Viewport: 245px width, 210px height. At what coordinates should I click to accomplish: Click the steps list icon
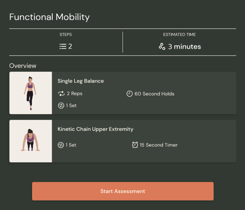pyautogui.click(x=63, y=46)
